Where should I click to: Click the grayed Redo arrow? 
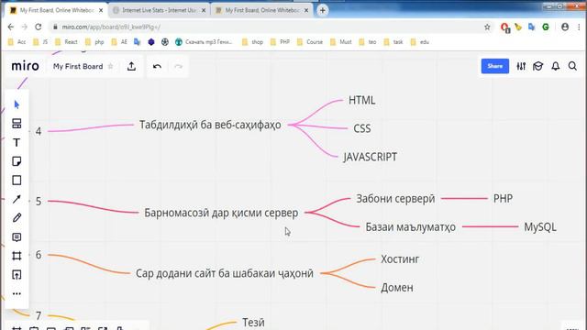tap(178, 67)
